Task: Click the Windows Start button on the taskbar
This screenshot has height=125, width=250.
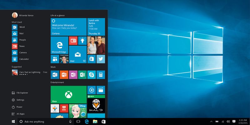Action: (x=13, y=122)
